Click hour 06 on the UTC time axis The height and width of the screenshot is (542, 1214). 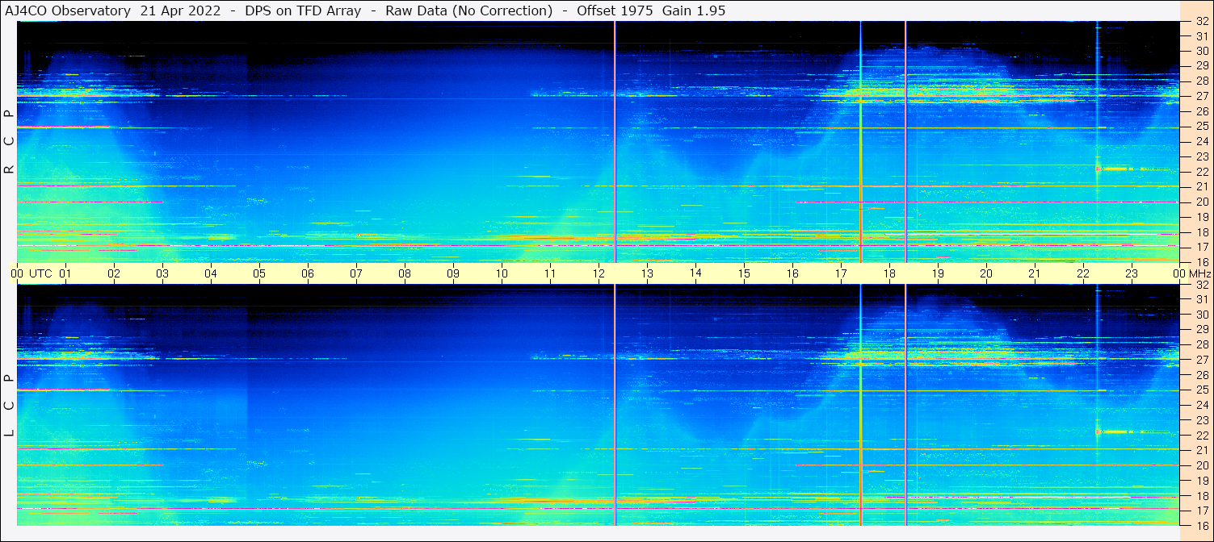point(308,273)
